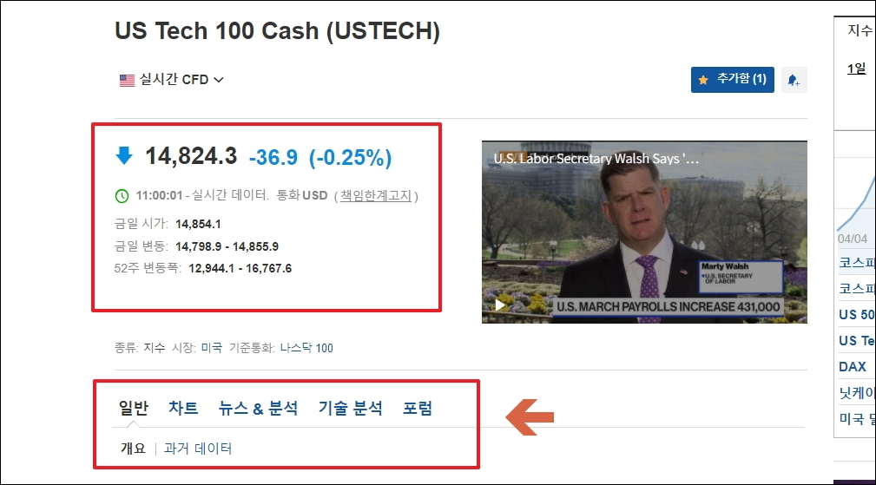This screenshot has width=876, height=485.
Task: Open the 실시간 CFD dropdown
Action: (181, 80)
